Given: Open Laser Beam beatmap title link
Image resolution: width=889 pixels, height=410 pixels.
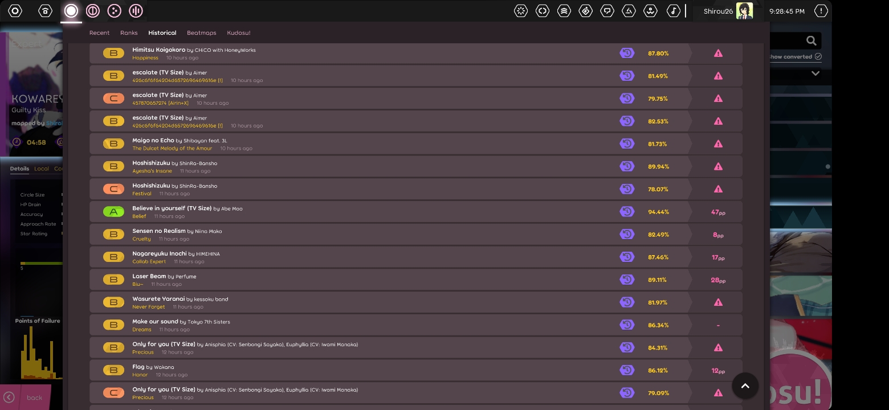Looking at the screenshot, I should tap(149, 276).
